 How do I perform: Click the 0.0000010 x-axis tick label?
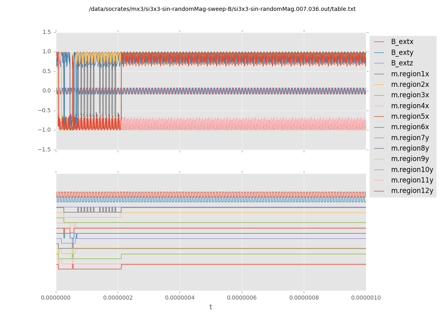[365, 298]
